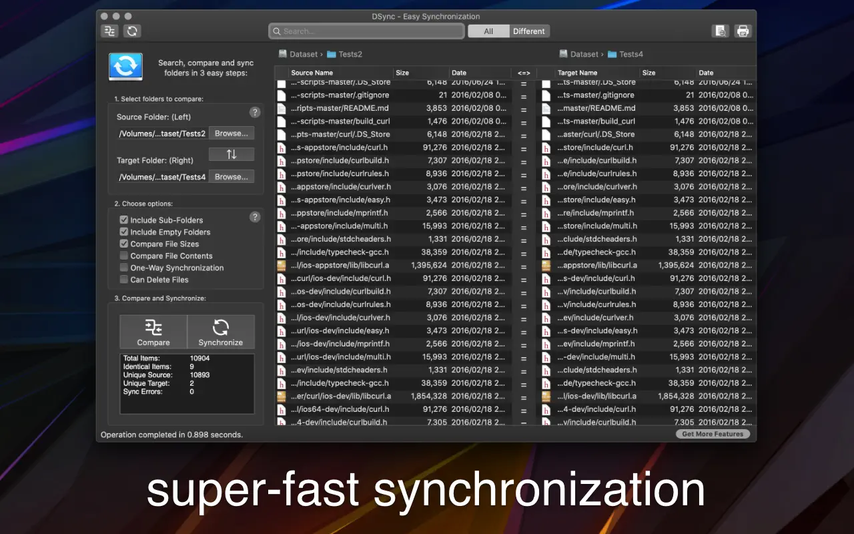Browse for the Target Folder
Image resolution: width=854 pixels, height=534 pixels.
click(232, 177)
